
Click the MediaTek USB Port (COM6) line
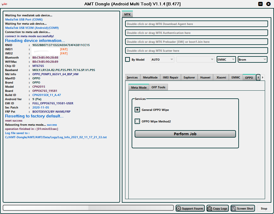click(x=24, y=20)
